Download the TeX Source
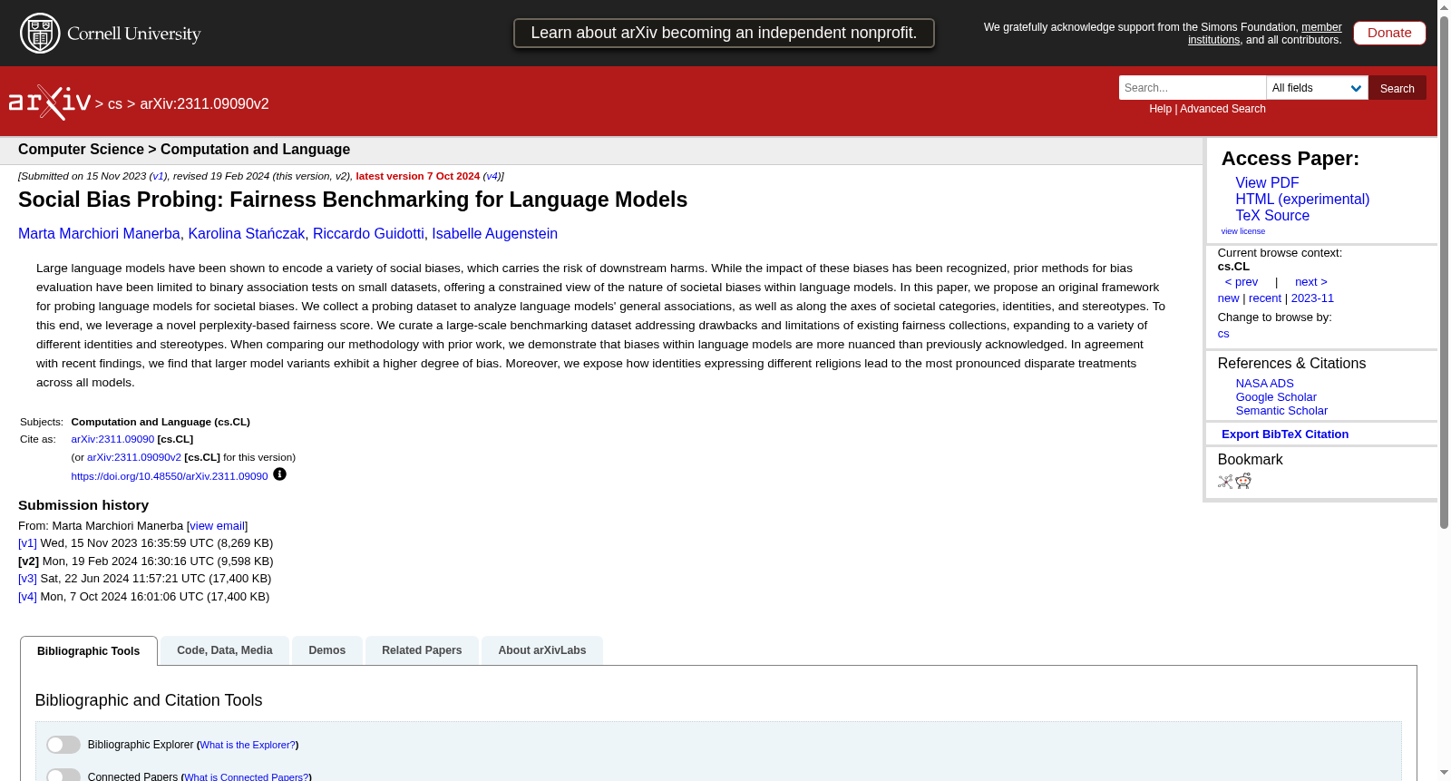Image resolution: width=1451 pixels, height=781 pixels. coord(1272,216)
